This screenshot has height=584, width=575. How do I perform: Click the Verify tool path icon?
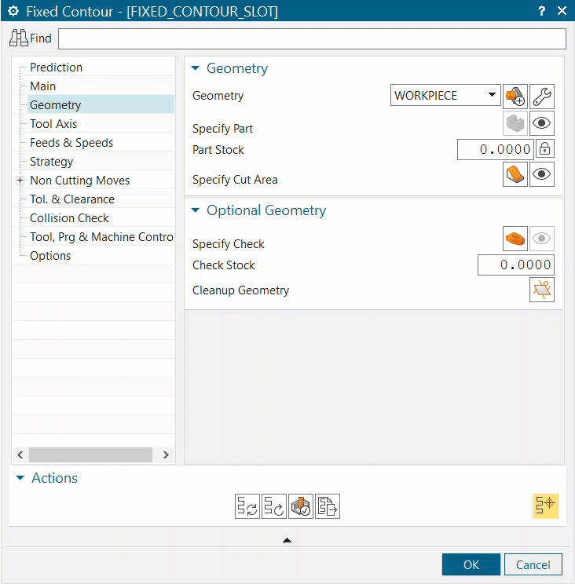coord(301,506)
